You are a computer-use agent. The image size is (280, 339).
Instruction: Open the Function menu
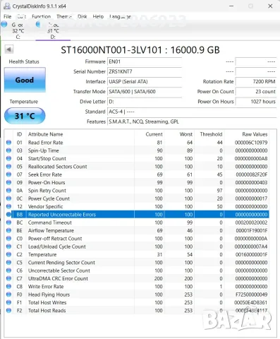point(41,16)
